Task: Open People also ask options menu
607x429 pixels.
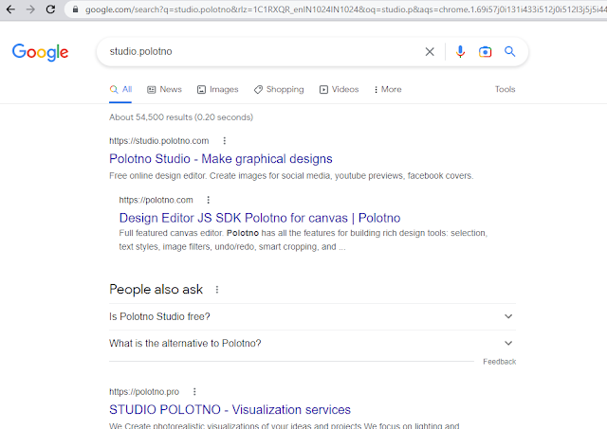Action: pos(217,290)
